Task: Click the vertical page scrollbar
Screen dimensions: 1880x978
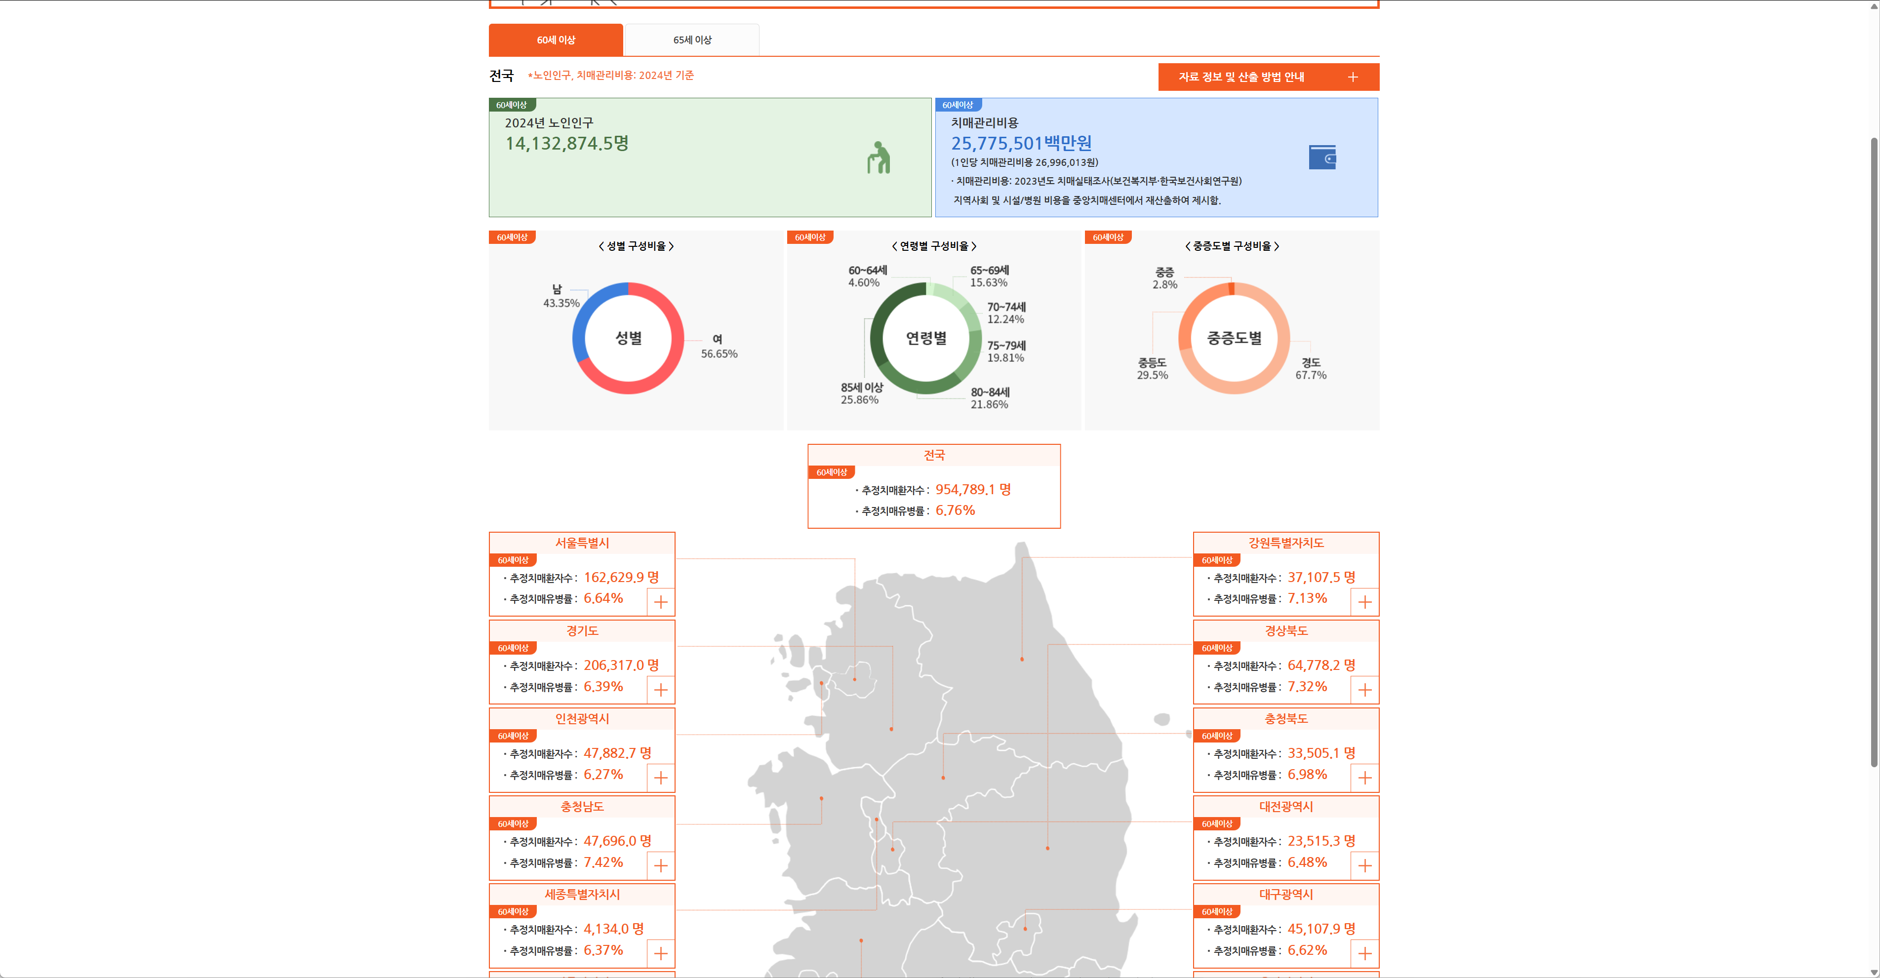Action: coord(1874,453)
